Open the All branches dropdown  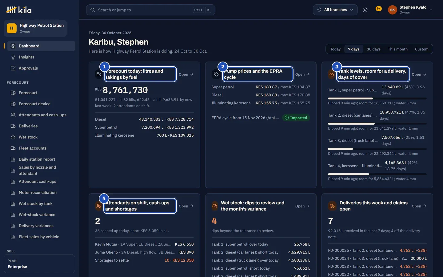coord(335,10)
